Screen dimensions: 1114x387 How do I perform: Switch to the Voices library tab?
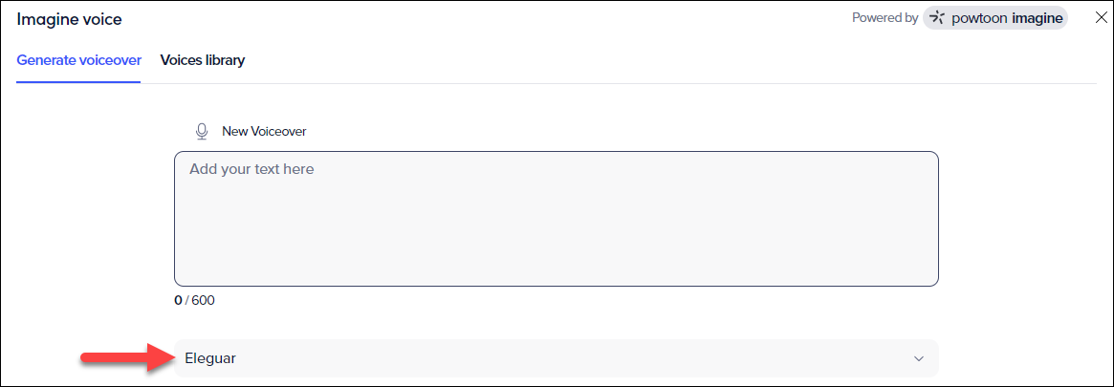[x=203, y=60]
